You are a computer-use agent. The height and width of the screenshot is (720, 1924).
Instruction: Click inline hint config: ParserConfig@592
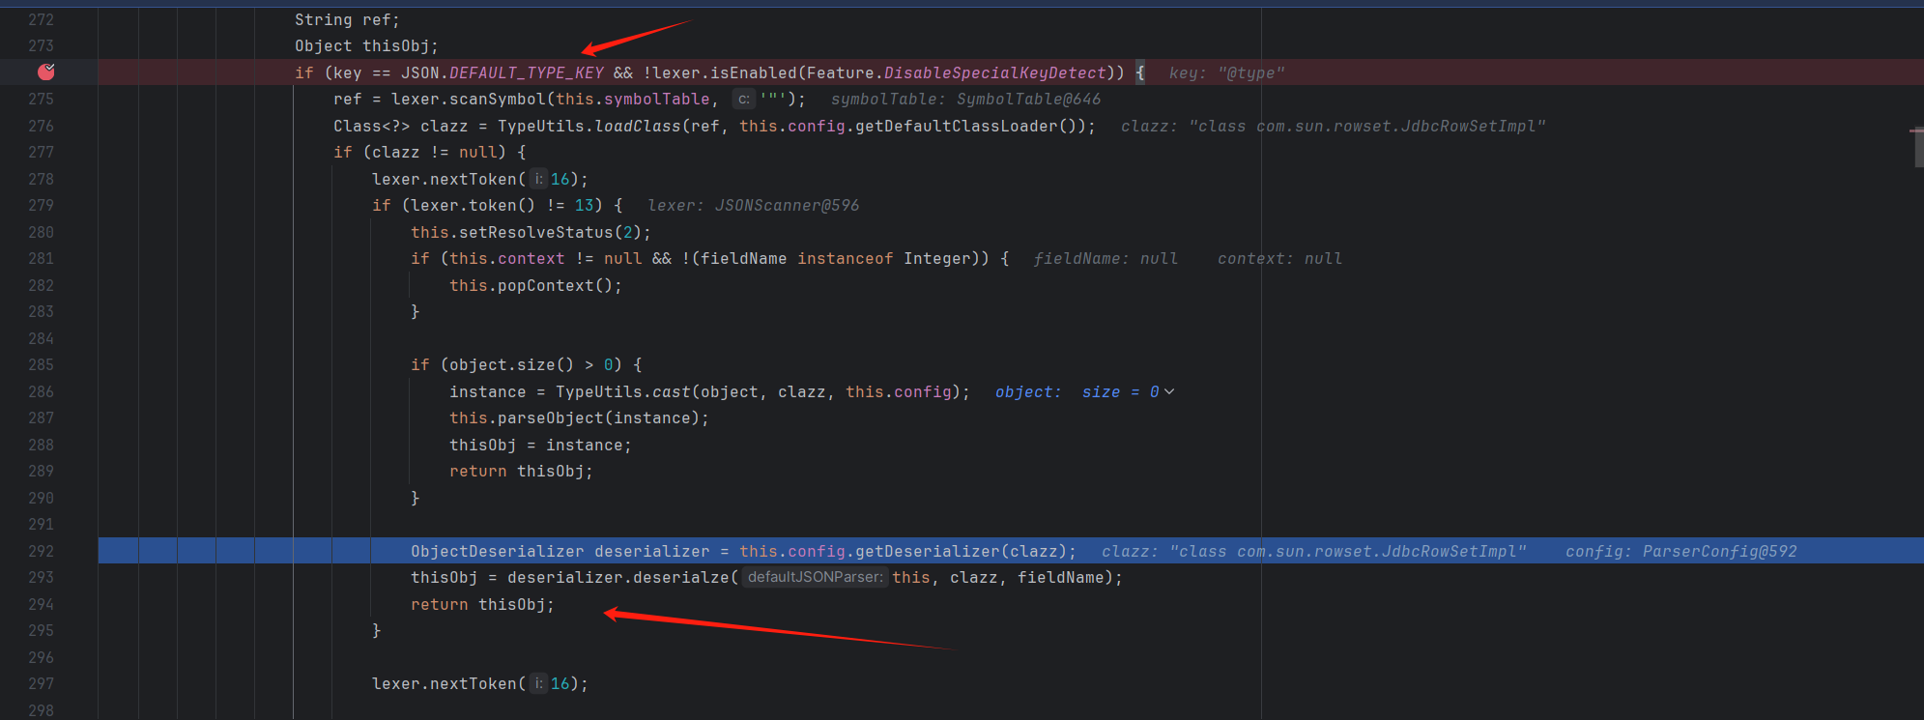click(x=1680, y=551)
